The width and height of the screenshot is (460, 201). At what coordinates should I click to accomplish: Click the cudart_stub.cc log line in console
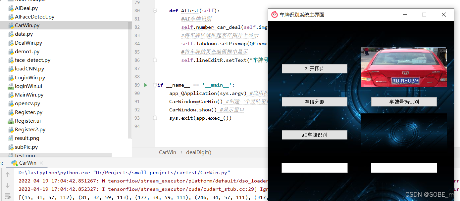(x=143, y=189)
